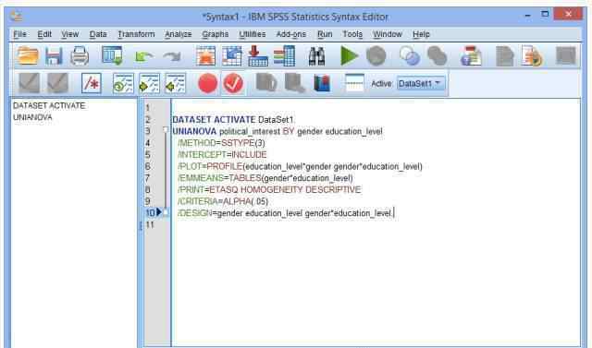This screenshot has height=348, width=592.
Task: Print using the printer toolbar icon
Action: click(80, 55)
